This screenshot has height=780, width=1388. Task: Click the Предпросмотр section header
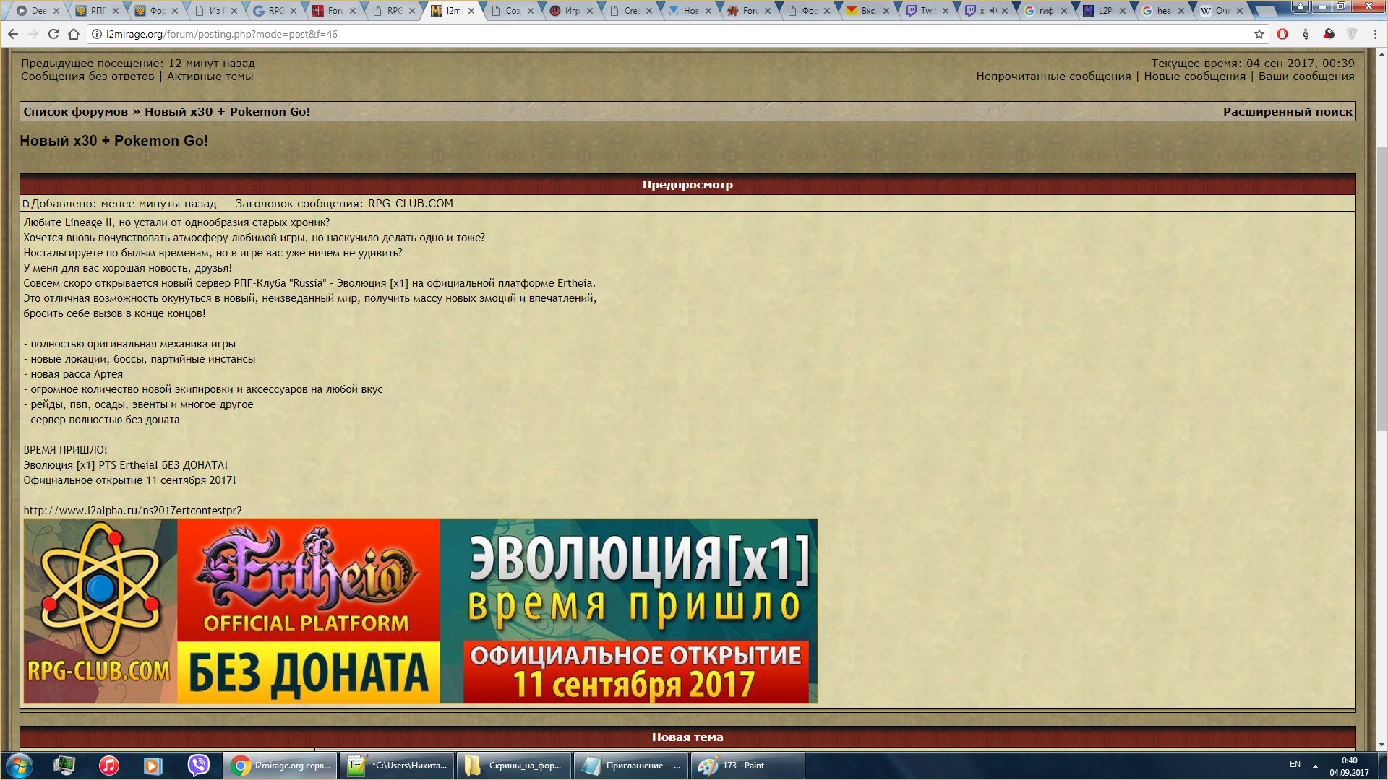coord(687,185)
